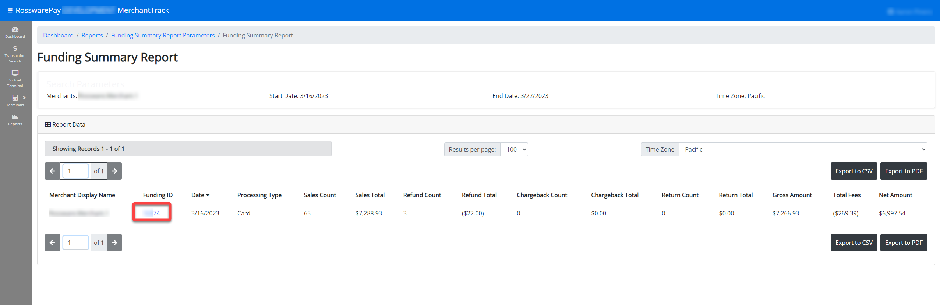Open the hamburger menu icon

pos(10,11)
